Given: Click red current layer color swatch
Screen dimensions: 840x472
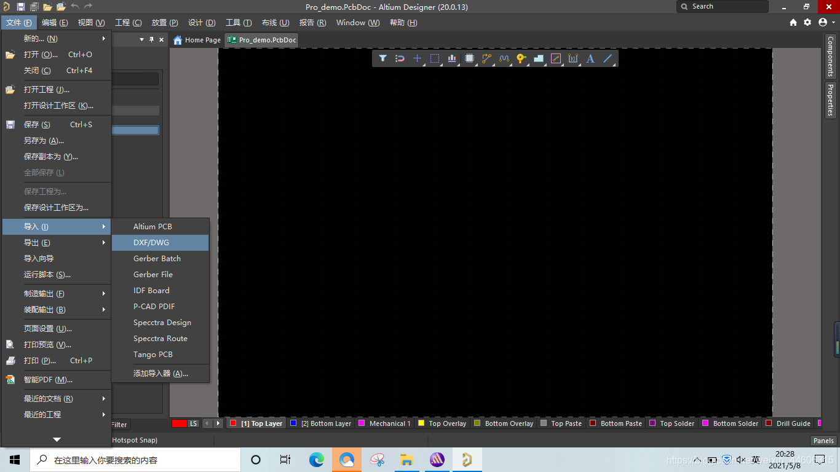Looking at the screenshot, I should [179, 423].
